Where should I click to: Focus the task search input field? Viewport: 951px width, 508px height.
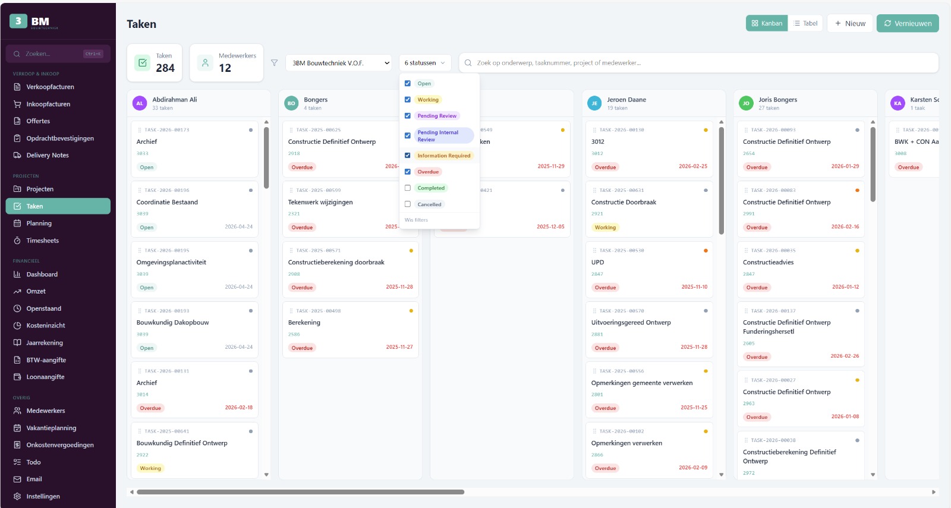701,63
